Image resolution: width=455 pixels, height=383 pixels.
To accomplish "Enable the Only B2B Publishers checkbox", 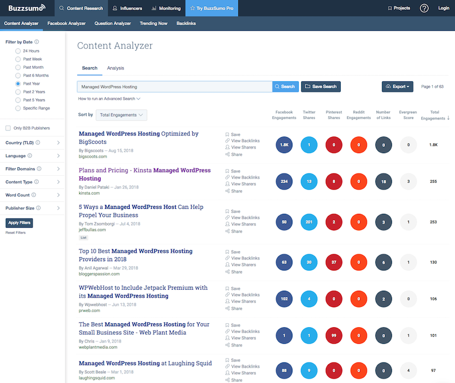I will point(8,128).
